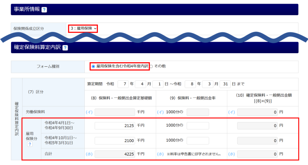Click the vertical 確定保険料算定内訳 side label
This screenshot has width=308, height=165.
click(x=17, y=119)
